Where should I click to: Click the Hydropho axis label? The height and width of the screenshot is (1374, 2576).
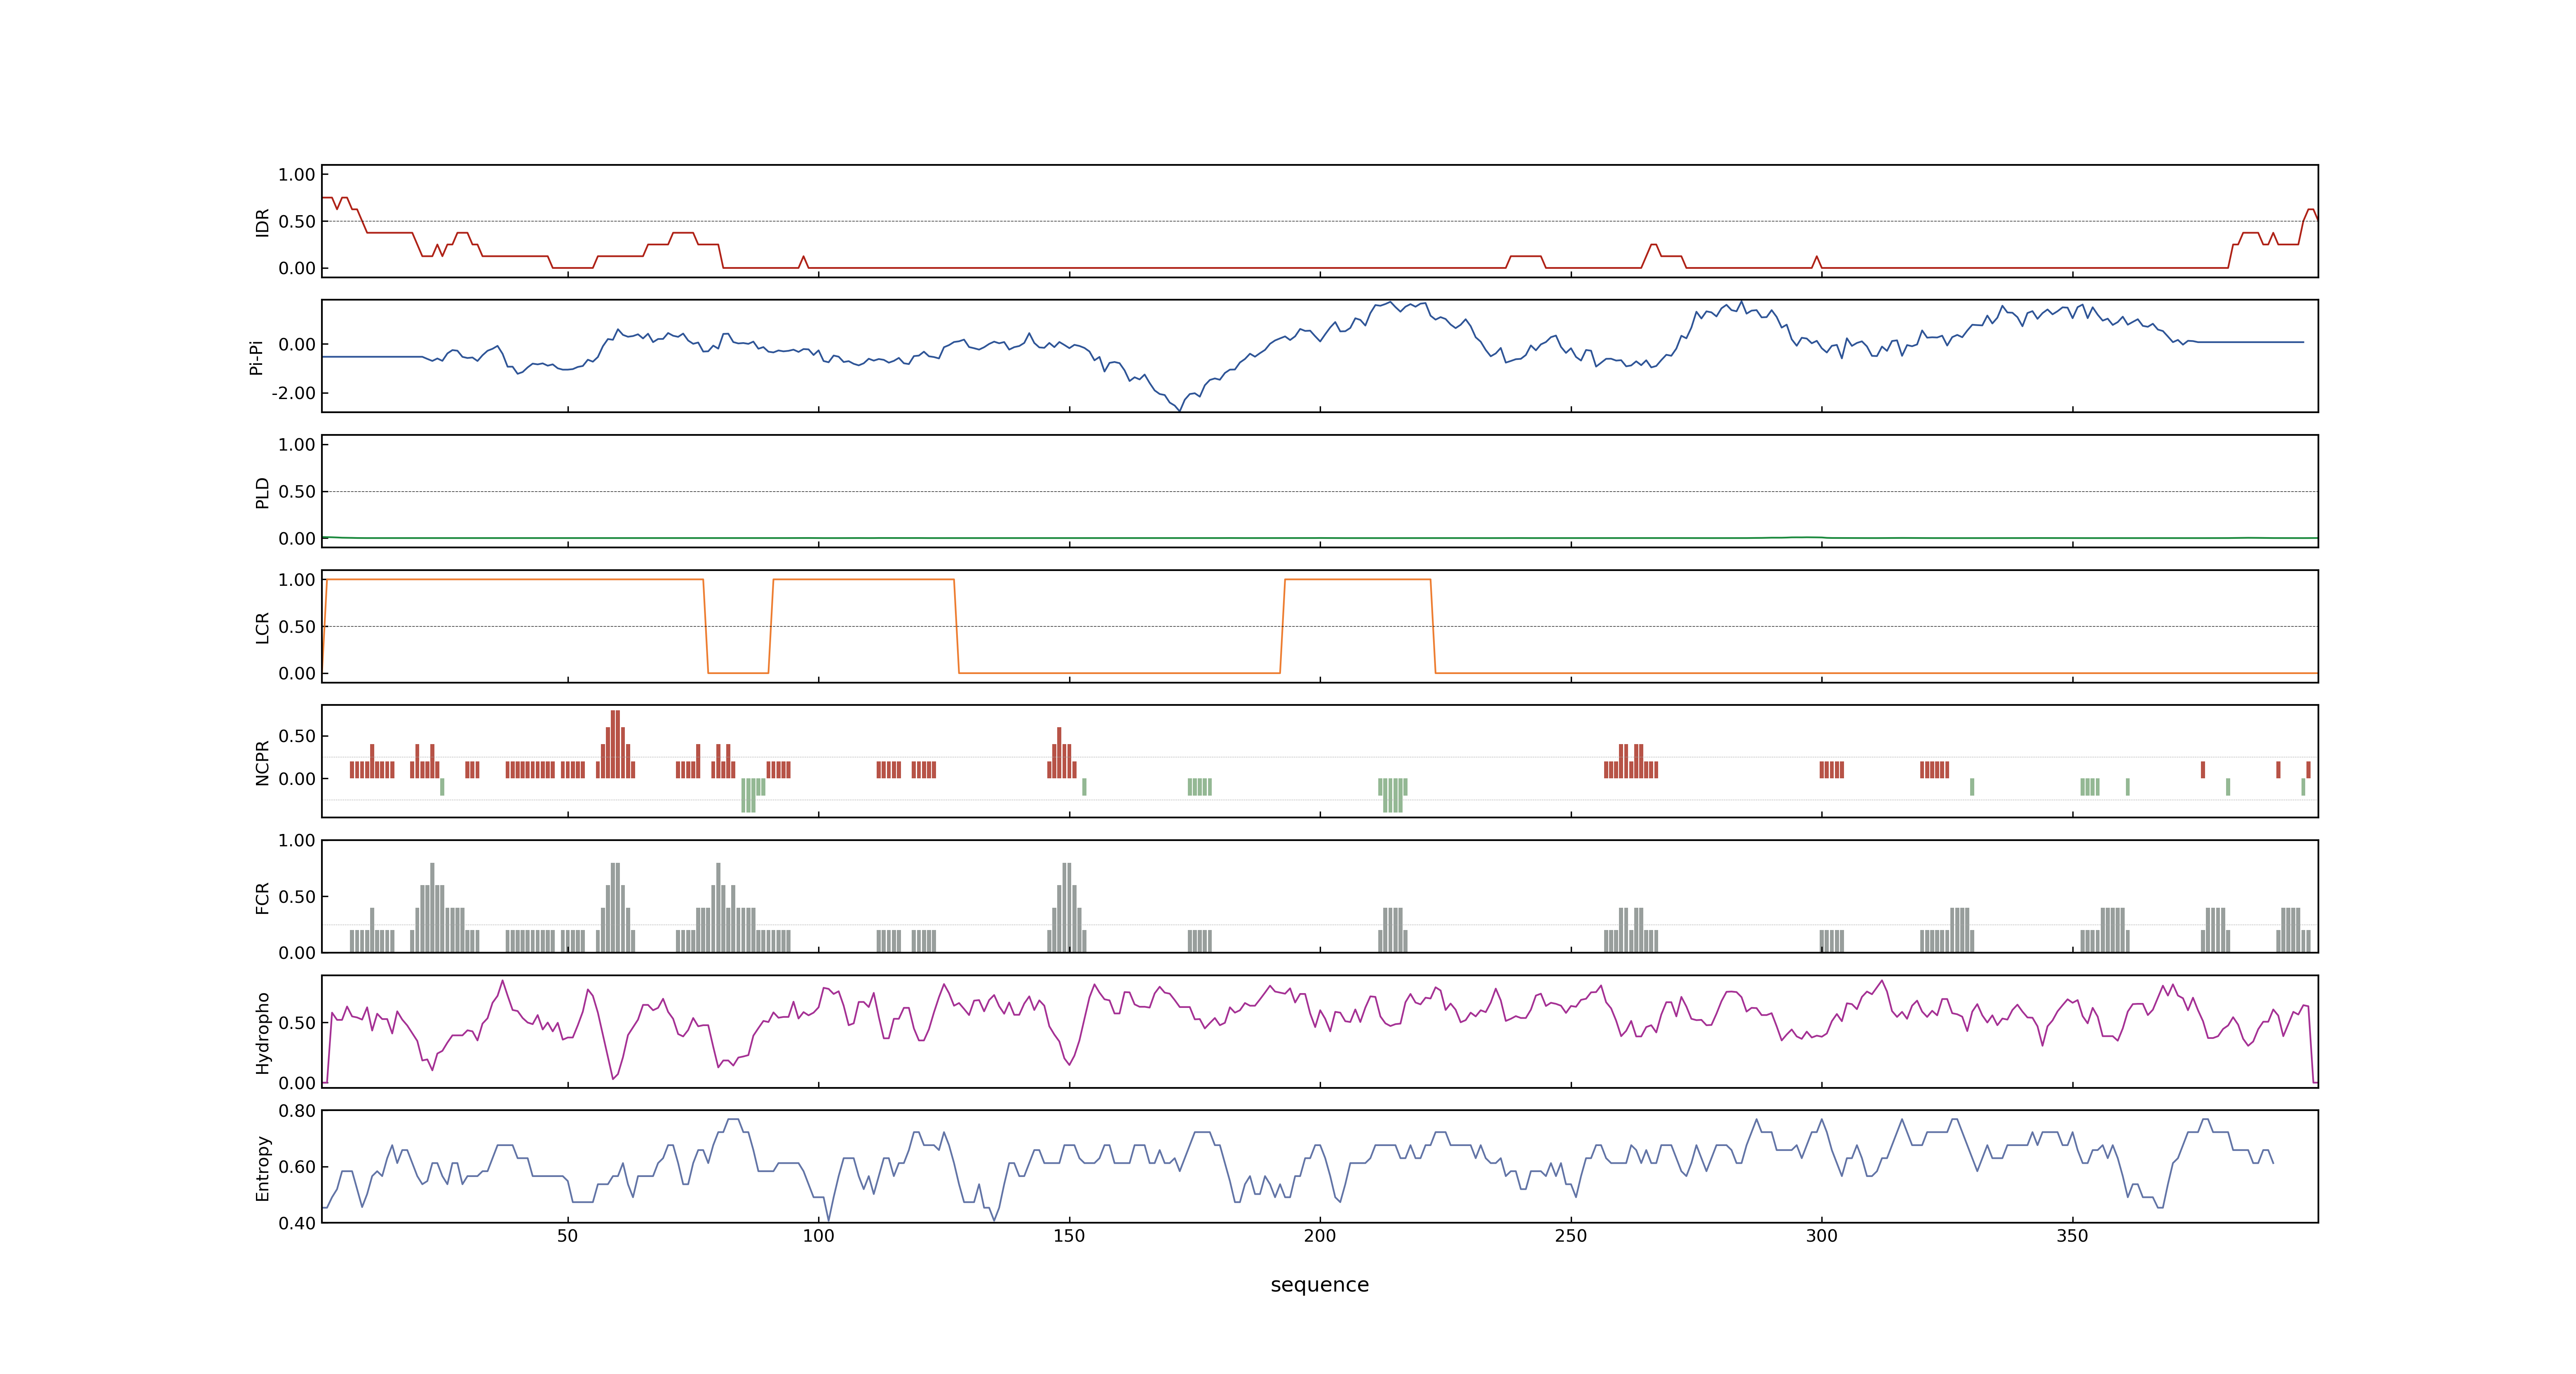pos(262,1033)
